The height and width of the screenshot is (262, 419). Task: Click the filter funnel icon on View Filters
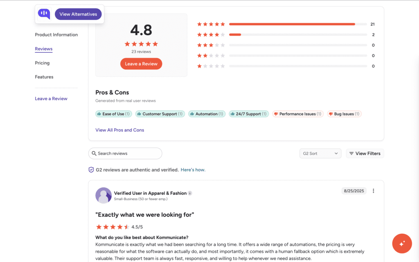click(352, 153)
